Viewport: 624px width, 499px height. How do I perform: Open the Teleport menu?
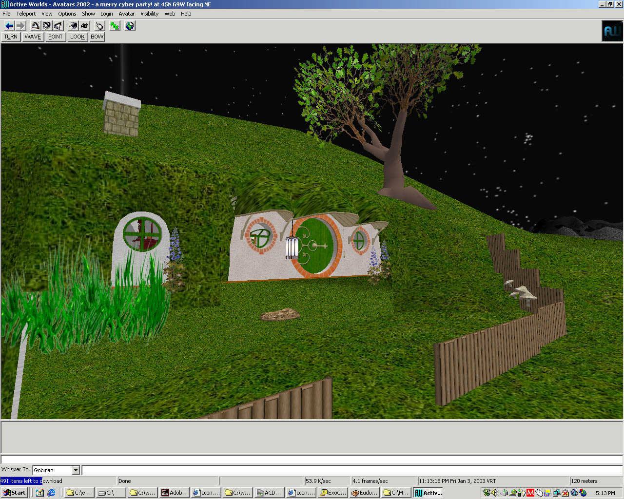(x=26, y=14)
